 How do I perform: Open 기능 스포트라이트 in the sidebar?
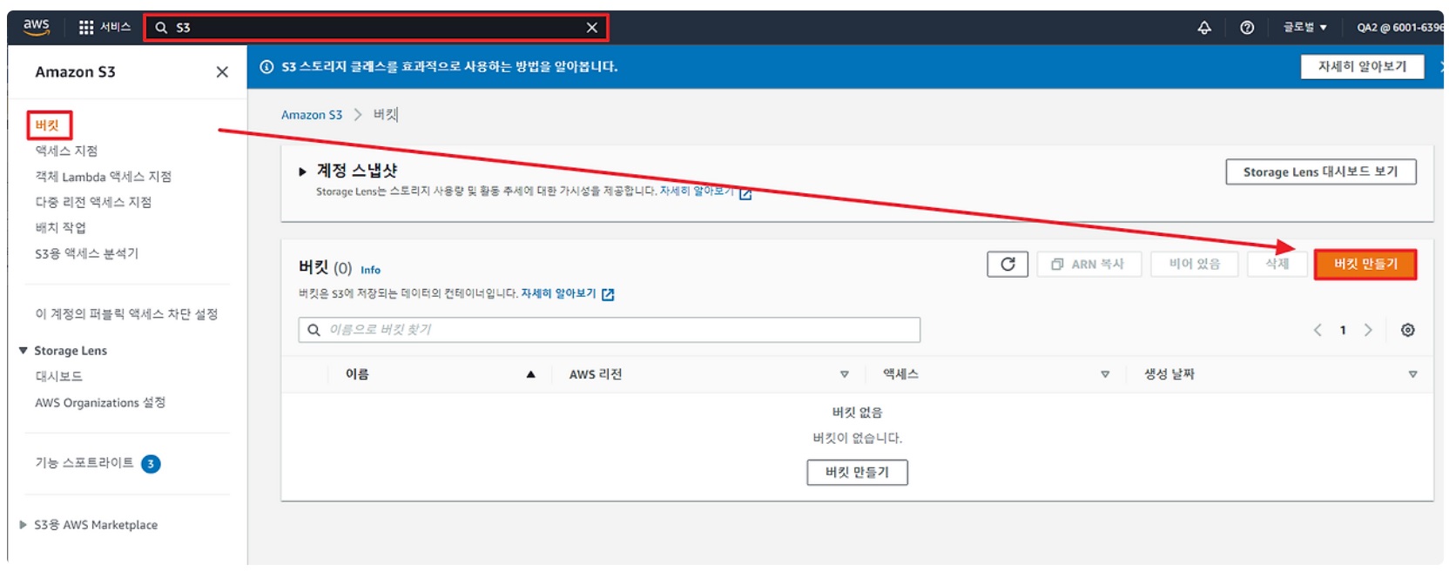coord(84,463)
